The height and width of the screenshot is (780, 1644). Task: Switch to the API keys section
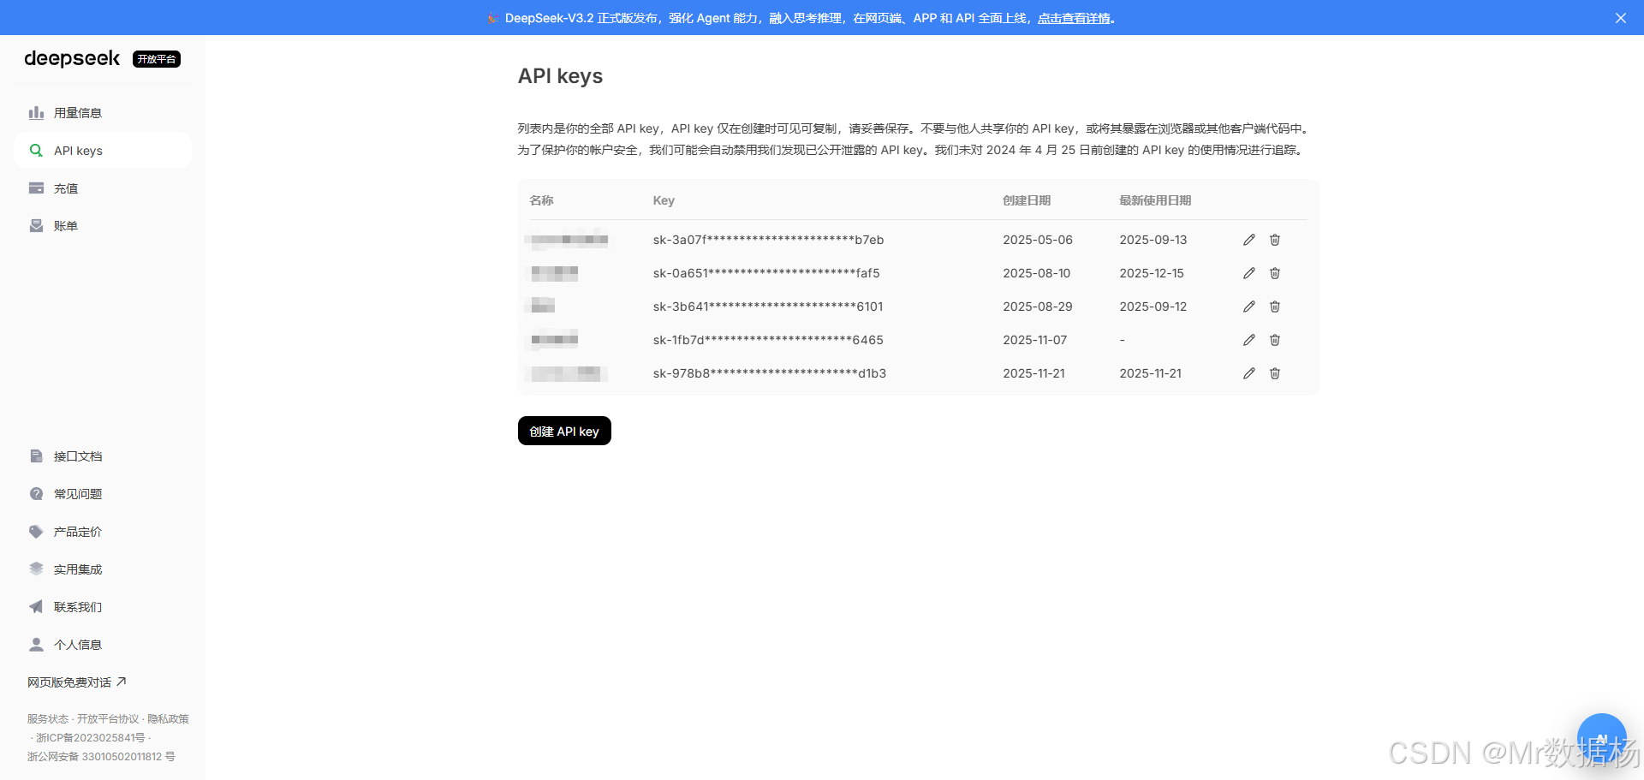[x=78, y=150]
